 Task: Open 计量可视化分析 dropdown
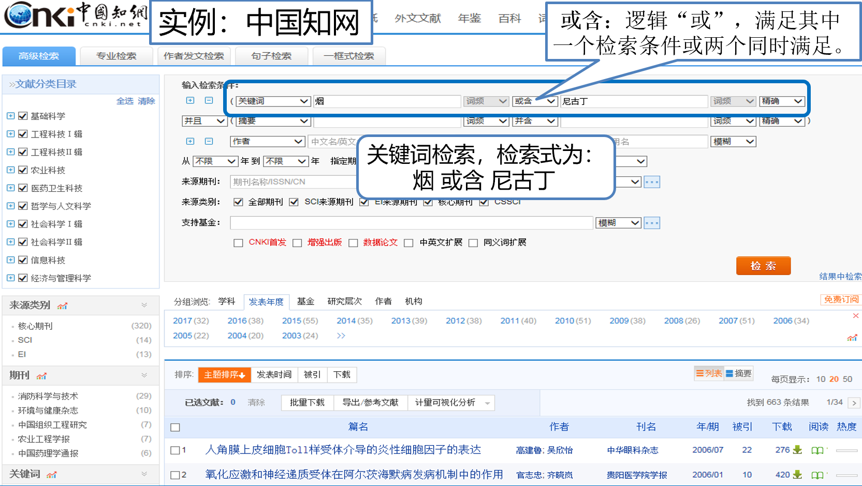click(x=451, y=403)
